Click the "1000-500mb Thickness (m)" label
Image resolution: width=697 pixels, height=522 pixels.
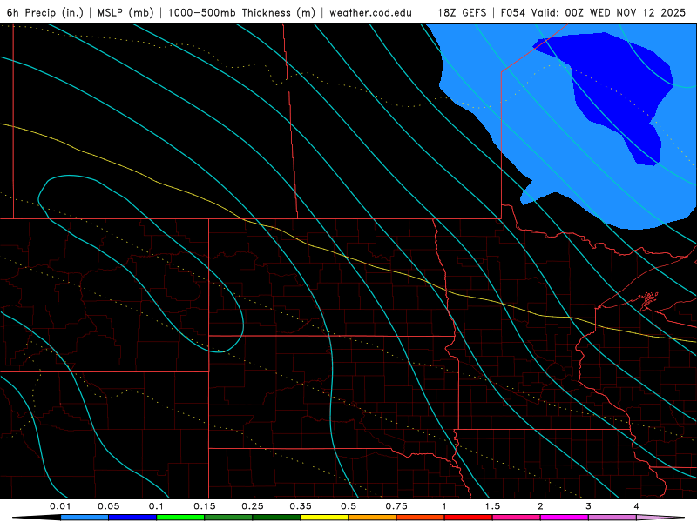pos(241,12)
